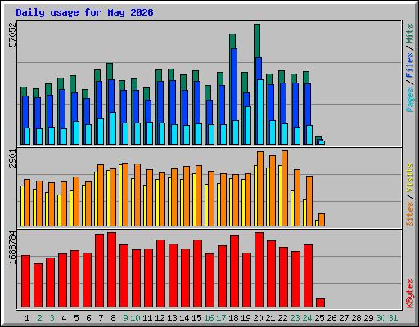
Task: Select day 15 on the axis
Action: 196,318
